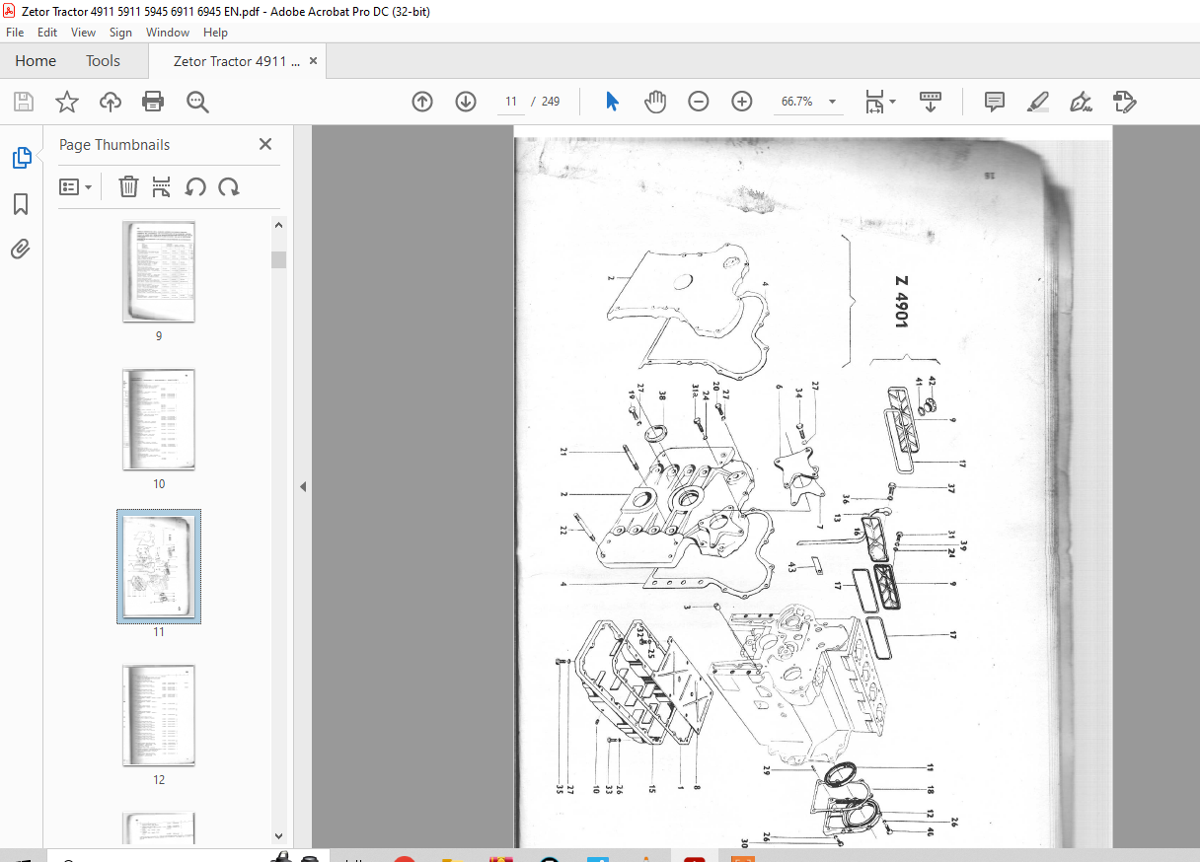Switch to the Tools tab

(103, 61)
